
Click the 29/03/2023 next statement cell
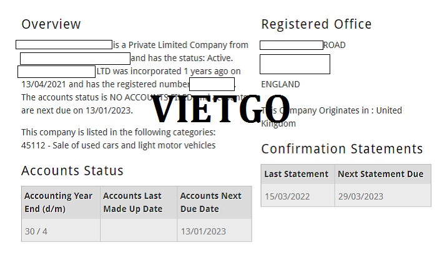(383, 196)
